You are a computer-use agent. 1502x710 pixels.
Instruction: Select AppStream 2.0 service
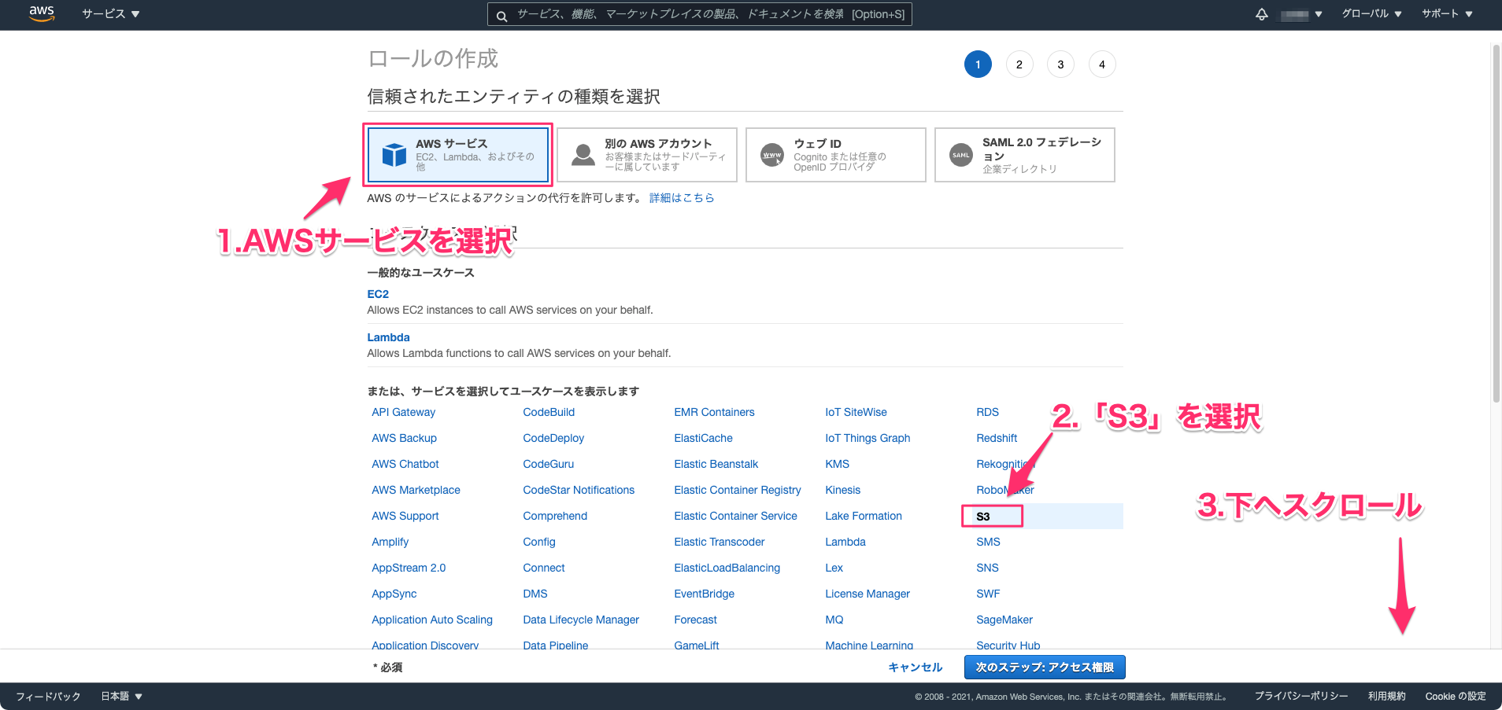tap(409, 568)
